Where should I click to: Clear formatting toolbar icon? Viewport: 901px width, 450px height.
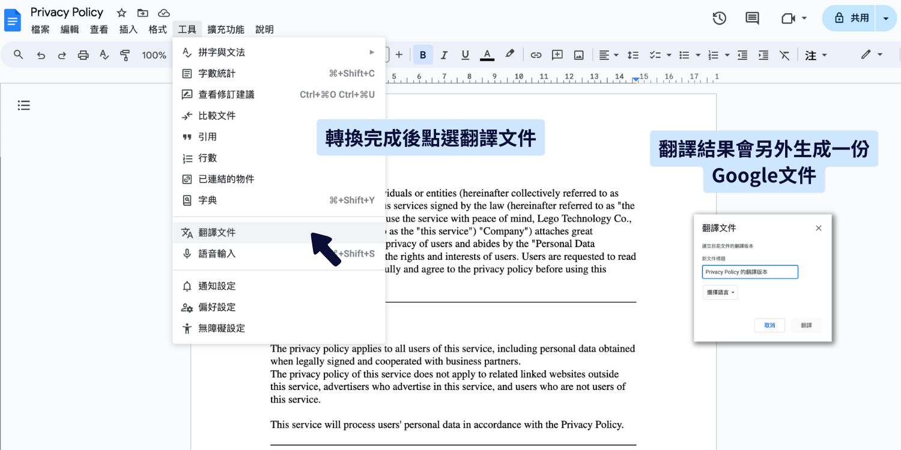784,55
